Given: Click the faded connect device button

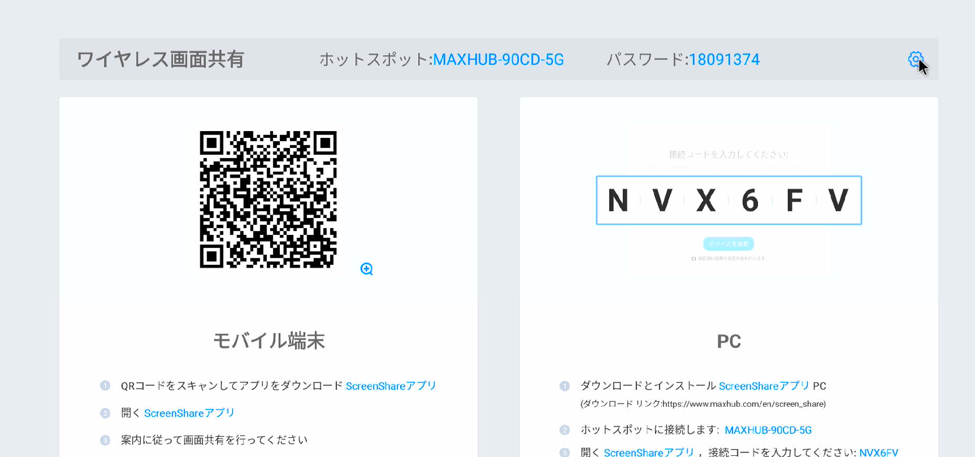Looking at the screenshot, I should pyautogui.click(x=729, y=243).
